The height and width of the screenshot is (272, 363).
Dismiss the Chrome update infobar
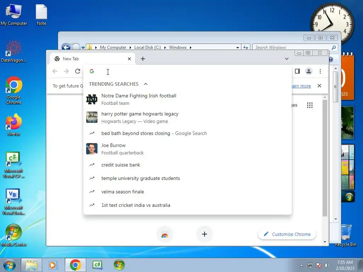[x=319, y=86]
